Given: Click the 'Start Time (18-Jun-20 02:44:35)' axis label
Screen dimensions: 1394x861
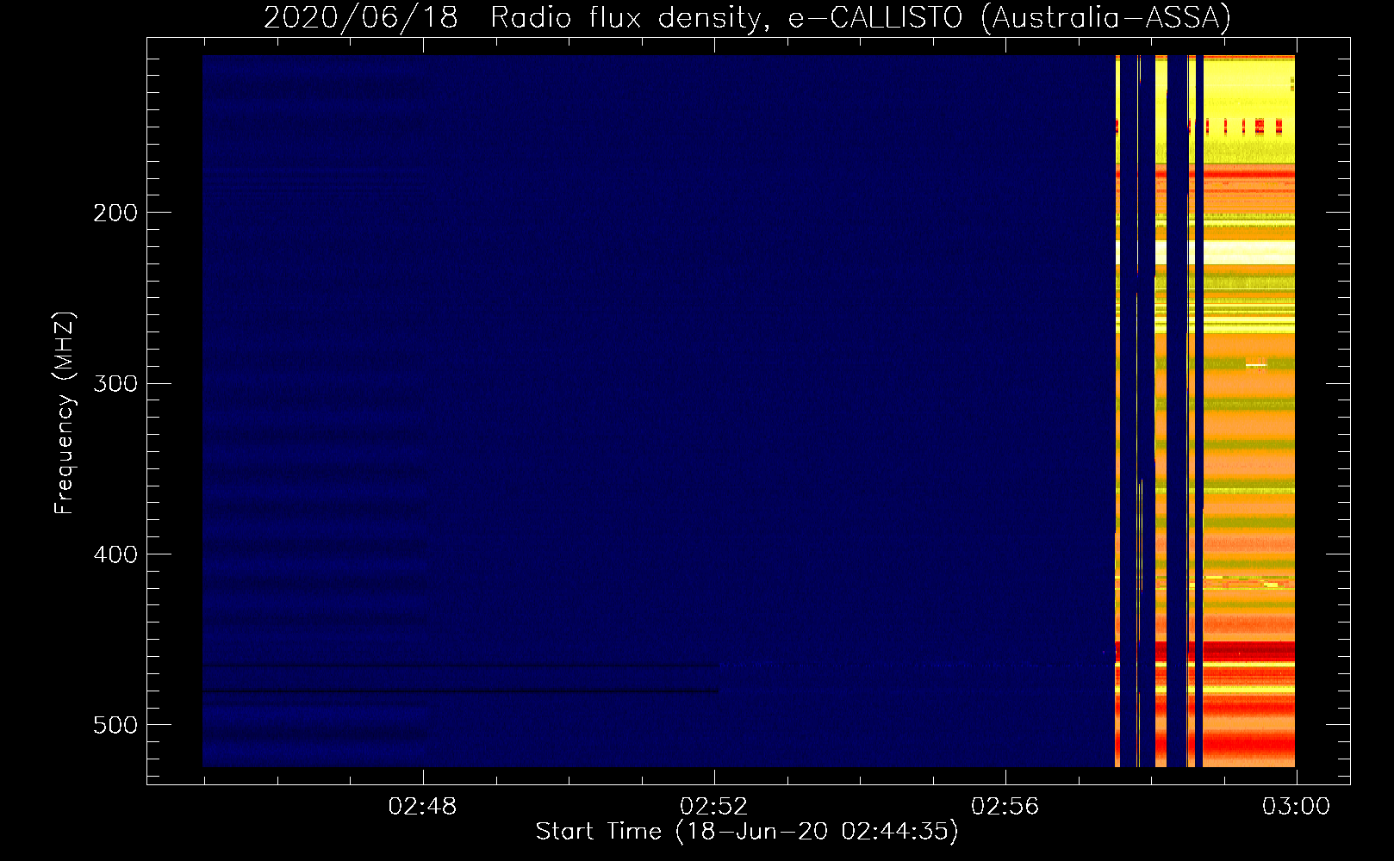Looking at the screenshot, I should (x=747, y=831).
